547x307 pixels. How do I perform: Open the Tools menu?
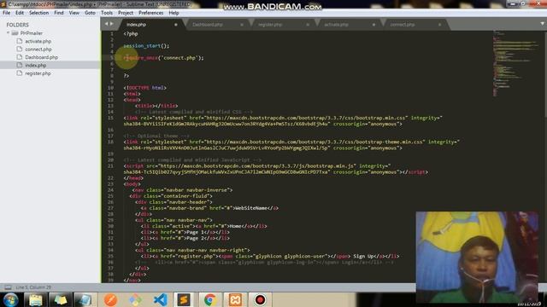[x=107, y=13]
